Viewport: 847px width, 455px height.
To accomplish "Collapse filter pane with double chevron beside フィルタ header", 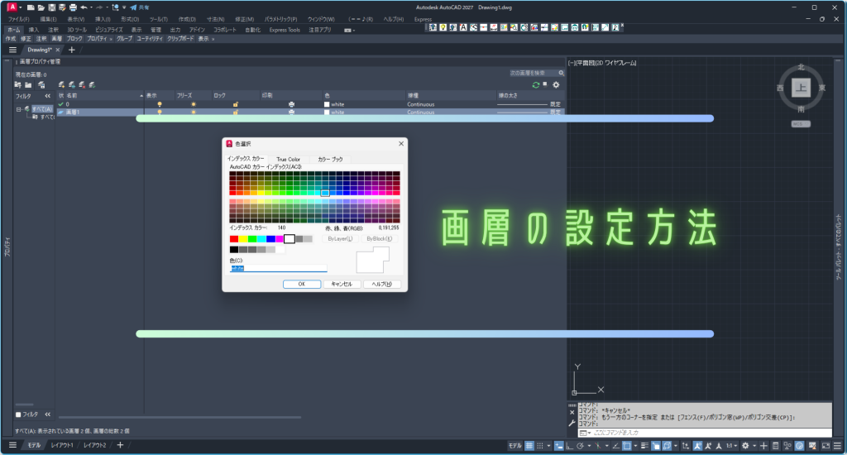I will (x=47, y=96).
